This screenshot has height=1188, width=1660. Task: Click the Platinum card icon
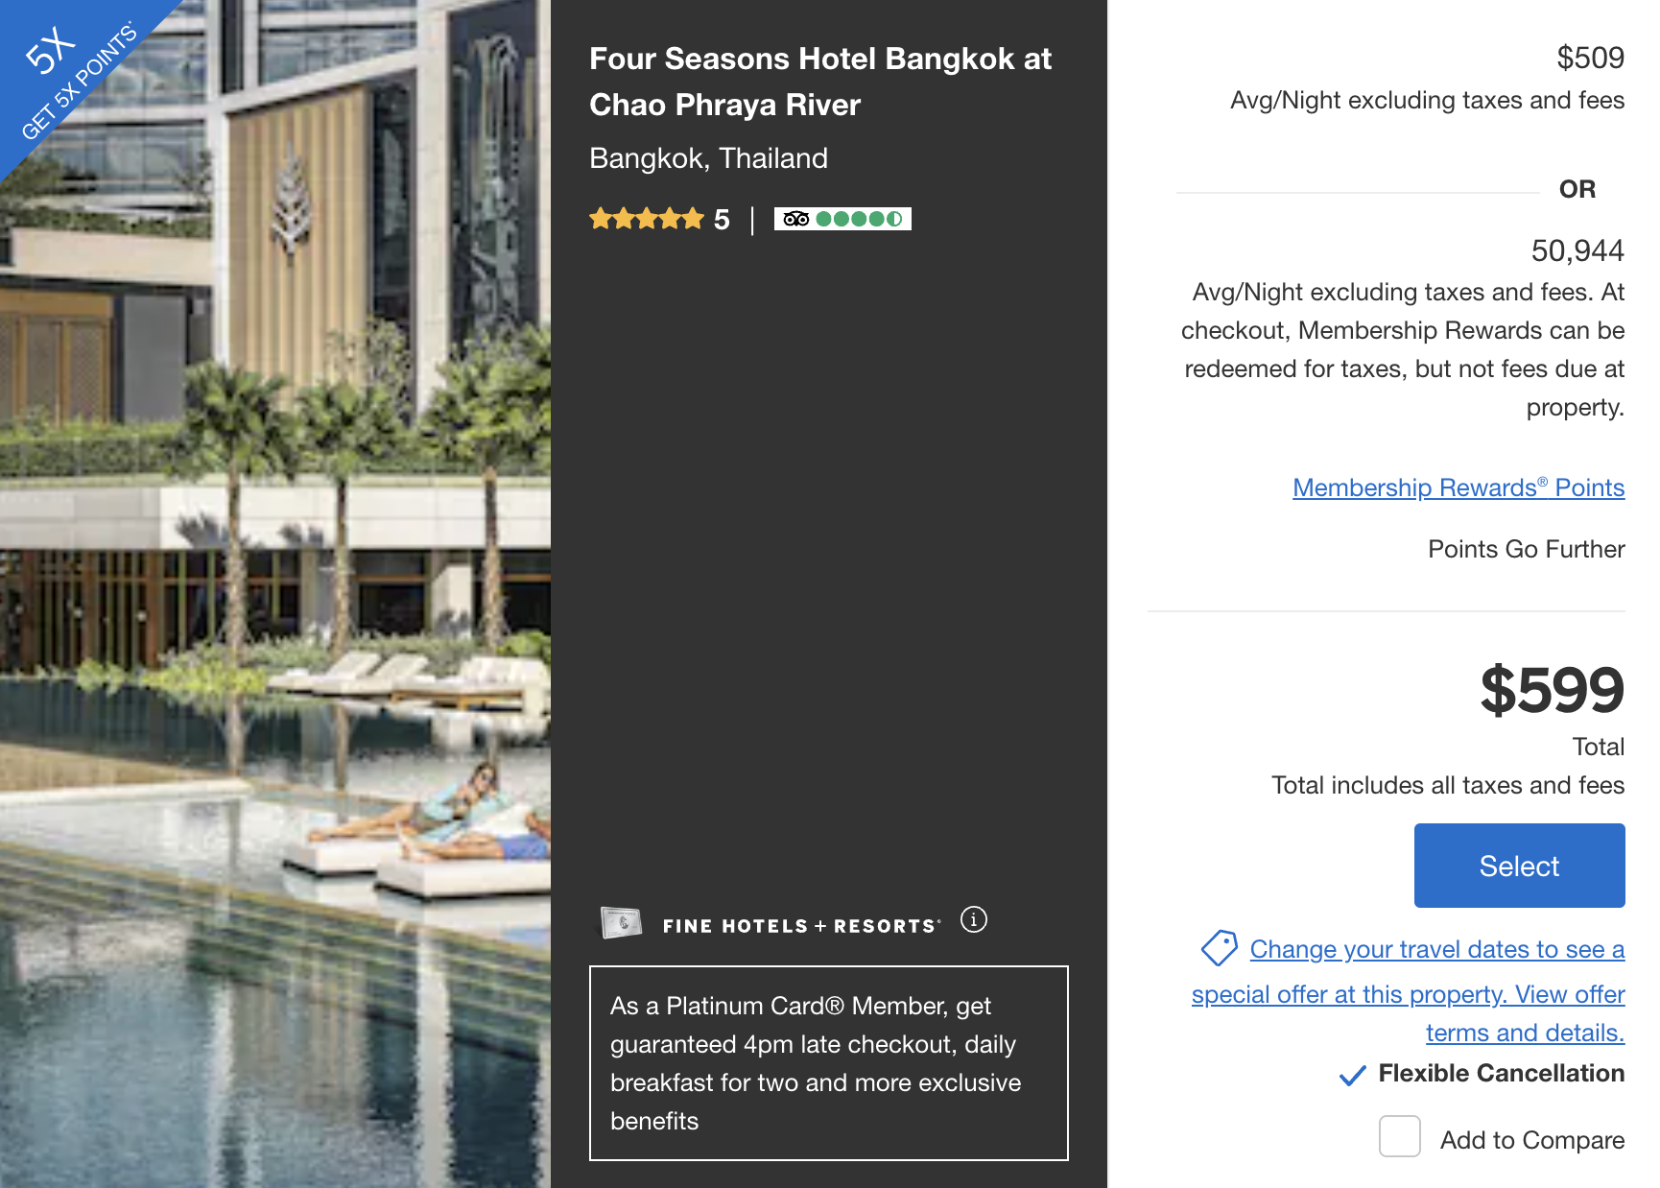(x=621, y=922)
